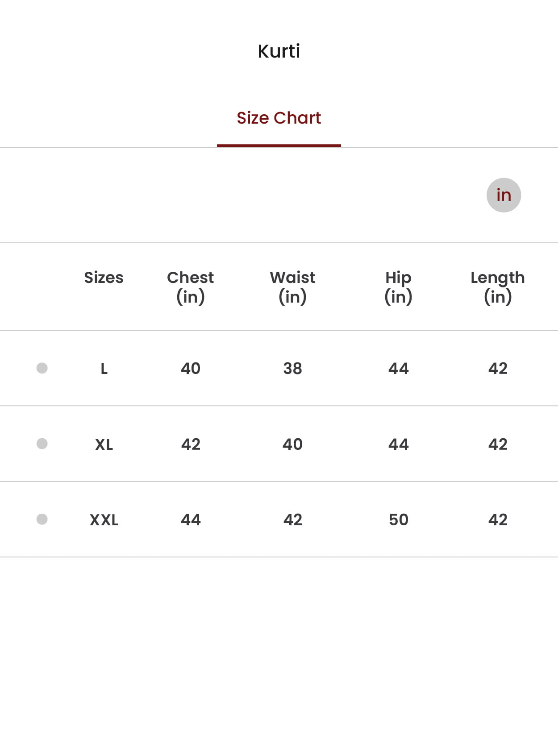Click chest value 44 in XXL row

[191, 520]
